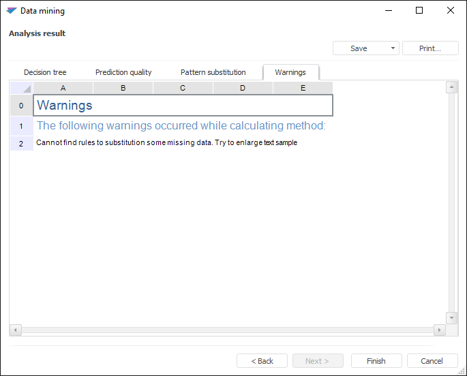The image size is (467, 376).
Task: Click the Data mining app icon
Action: tap(11, 11)
